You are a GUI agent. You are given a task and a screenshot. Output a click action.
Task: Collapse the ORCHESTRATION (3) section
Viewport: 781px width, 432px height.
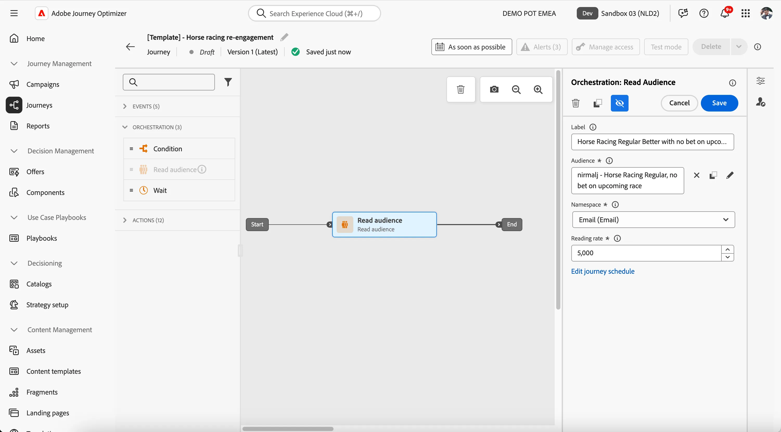(177, 127)
